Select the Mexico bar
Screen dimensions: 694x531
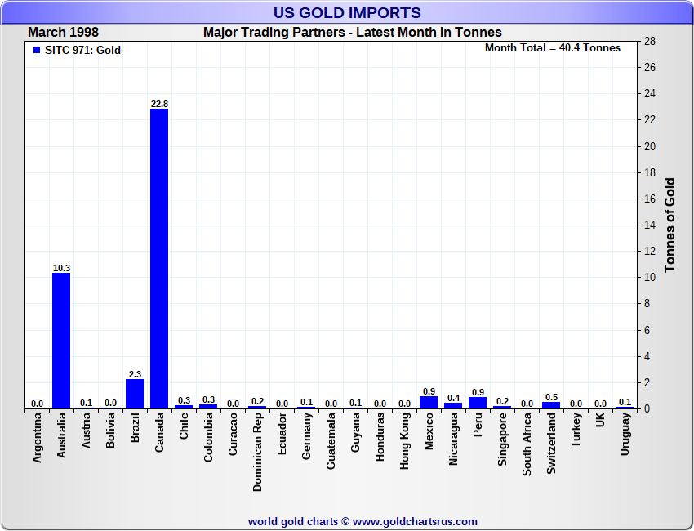429,403
